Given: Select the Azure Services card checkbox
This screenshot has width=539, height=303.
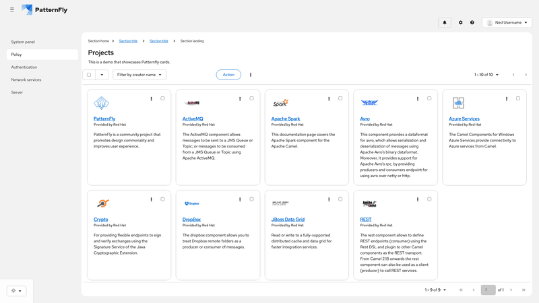Looking at the screenshot, I should coord(518,98).
